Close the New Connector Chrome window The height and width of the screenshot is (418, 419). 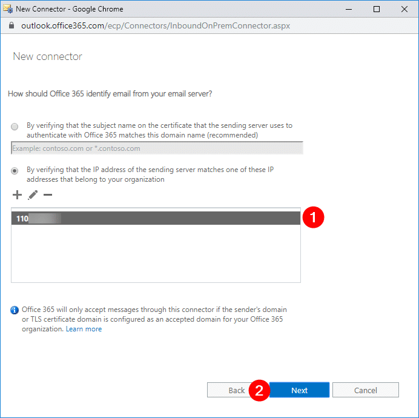click(404, 9)
